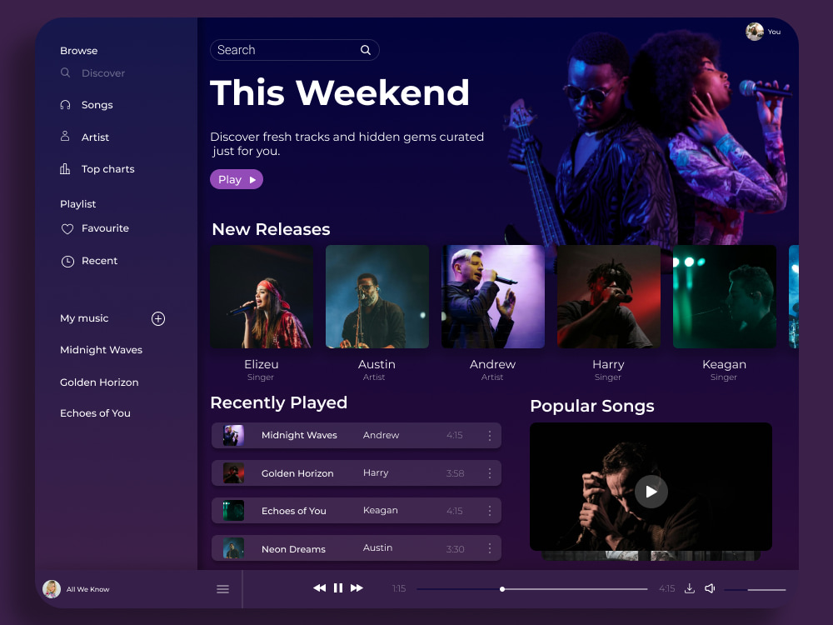833x625 pixels.
Task: Click the person icon beside Artist
Action: [65, 137]
